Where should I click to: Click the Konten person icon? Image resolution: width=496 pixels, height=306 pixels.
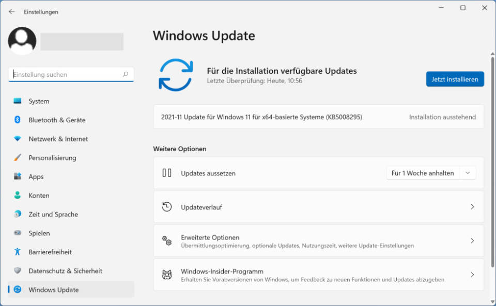point(18,195)
